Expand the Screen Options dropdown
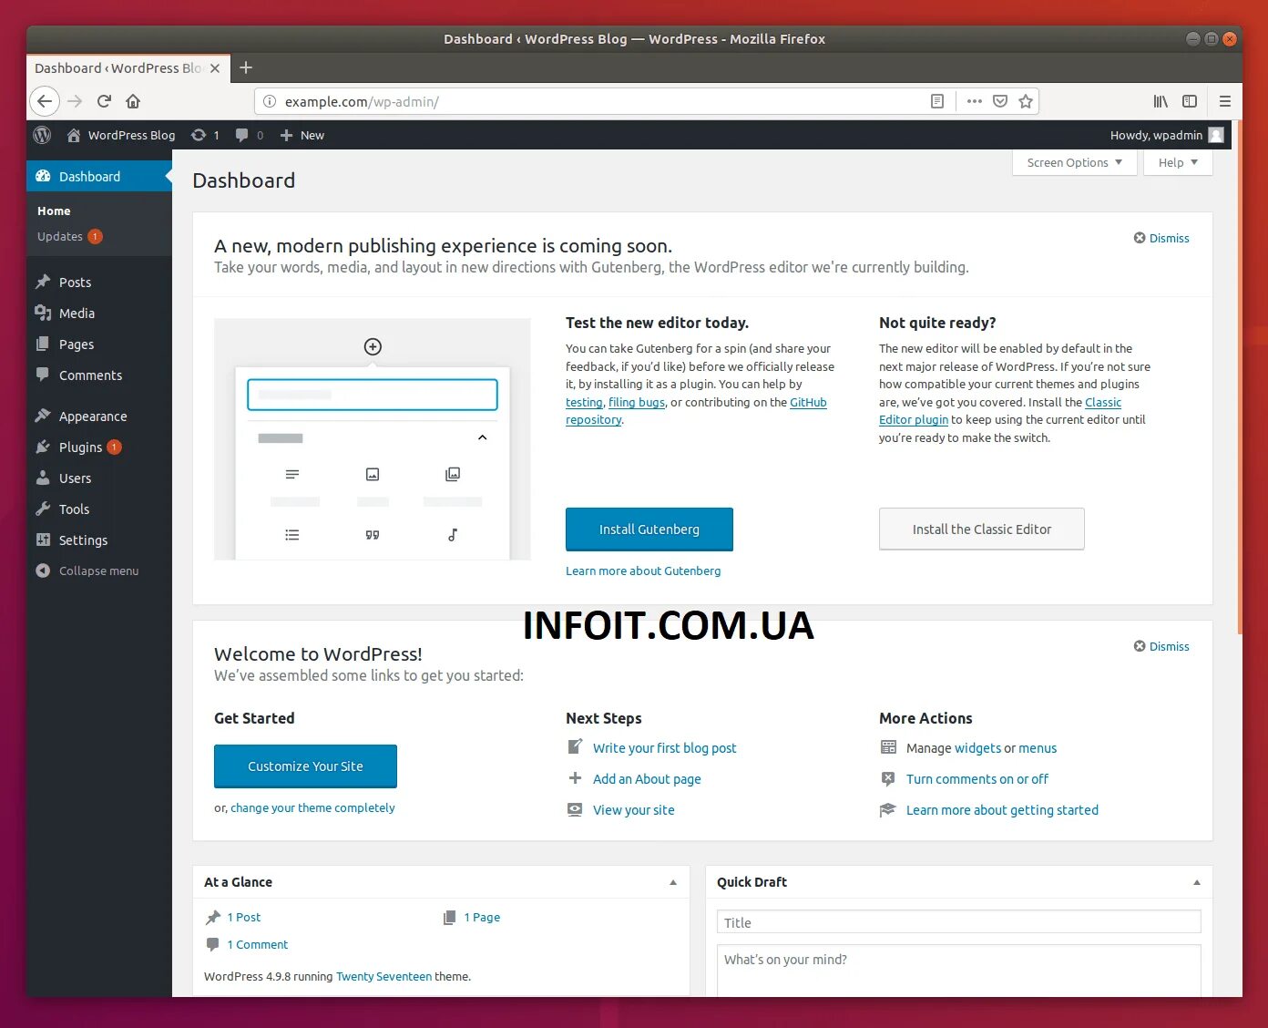 point(1075,162)
